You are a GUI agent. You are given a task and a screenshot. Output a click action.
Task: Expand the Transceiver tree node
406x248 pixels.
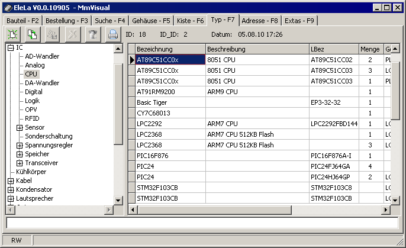[20, 163]
